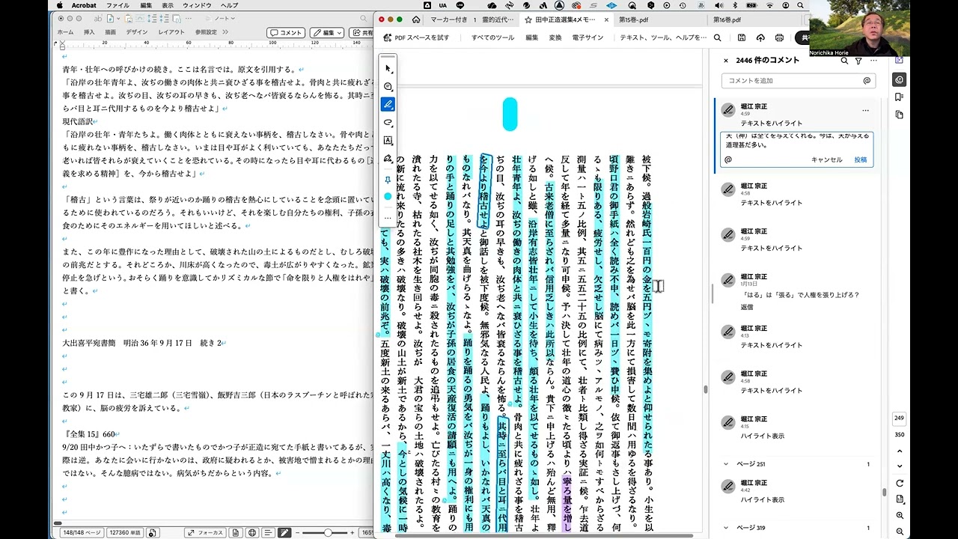958x539 pixels.
Task: Open the 参照設定 ribbon tab in Word
Action: (206, 32)
